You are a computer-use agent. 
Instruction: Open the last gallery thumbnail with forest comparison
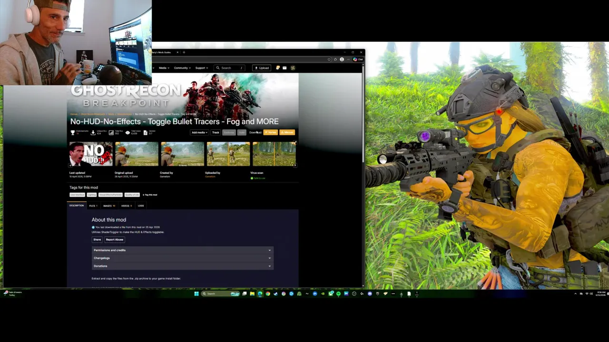pos(274,154)
